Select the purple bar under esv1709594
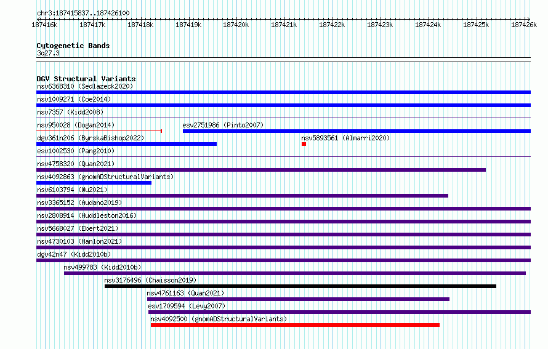Viewport: 548px width, 349px height. tap(339, 312)
